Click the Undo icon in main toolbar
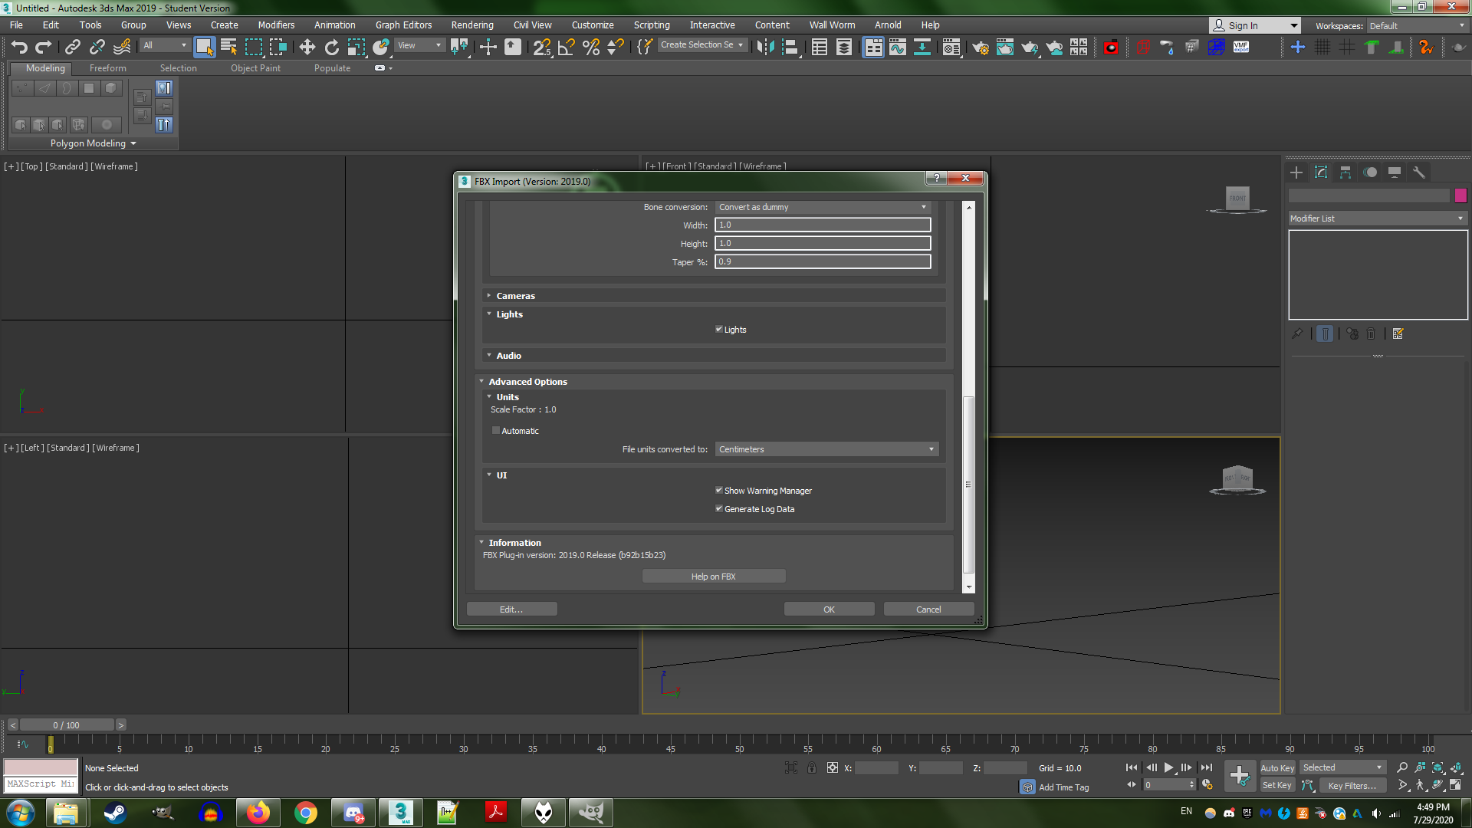 click(x=19, y=47)
